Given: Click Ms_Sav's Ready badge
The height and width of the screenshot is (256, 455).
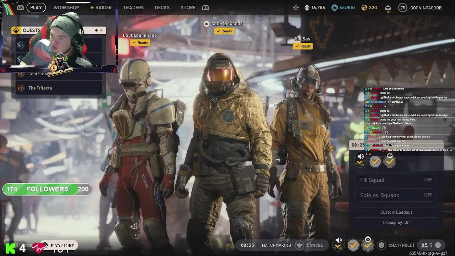Looking at the screenshot, I should pyautogui.click(x=303, y=46).
